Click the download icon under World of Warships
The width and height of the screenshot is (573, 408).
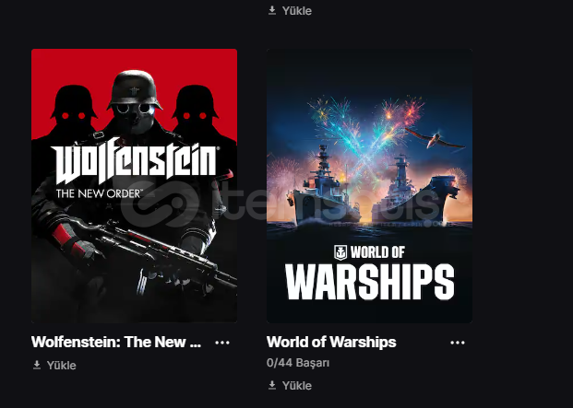(x=272, y=385)
